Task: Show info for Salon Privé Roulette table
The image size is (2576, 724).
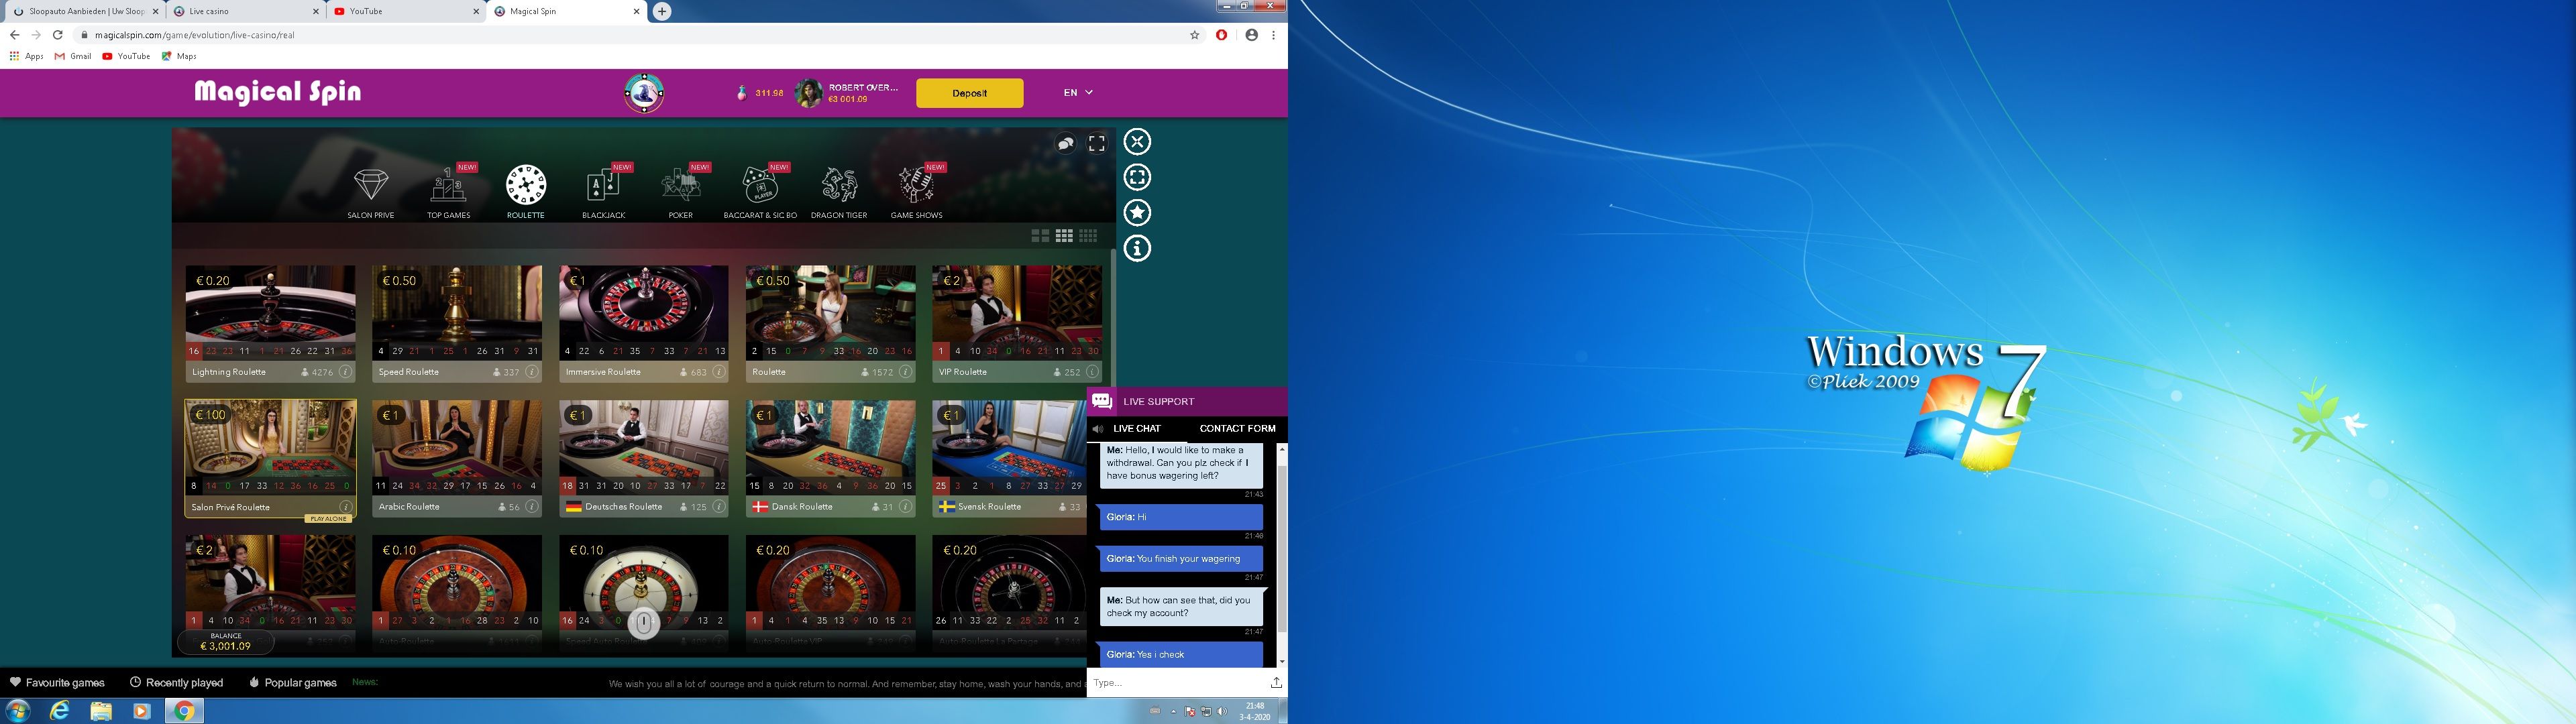Action: point(345,507)
